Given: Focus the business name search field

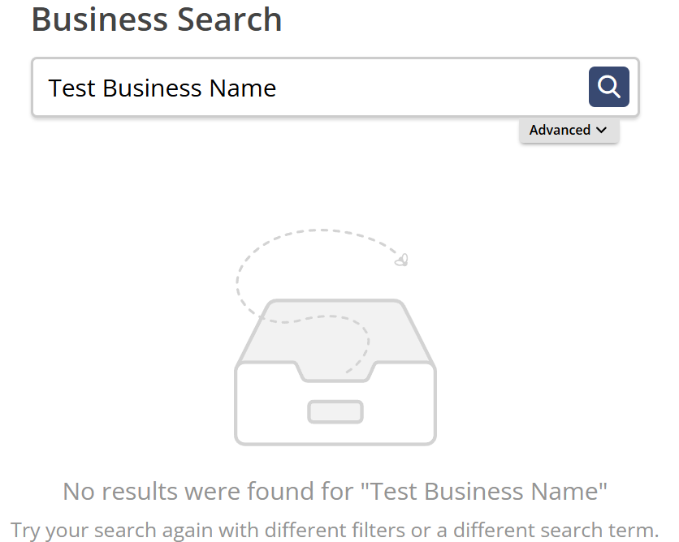Looking at the screenshot, I should coord(335,87).
